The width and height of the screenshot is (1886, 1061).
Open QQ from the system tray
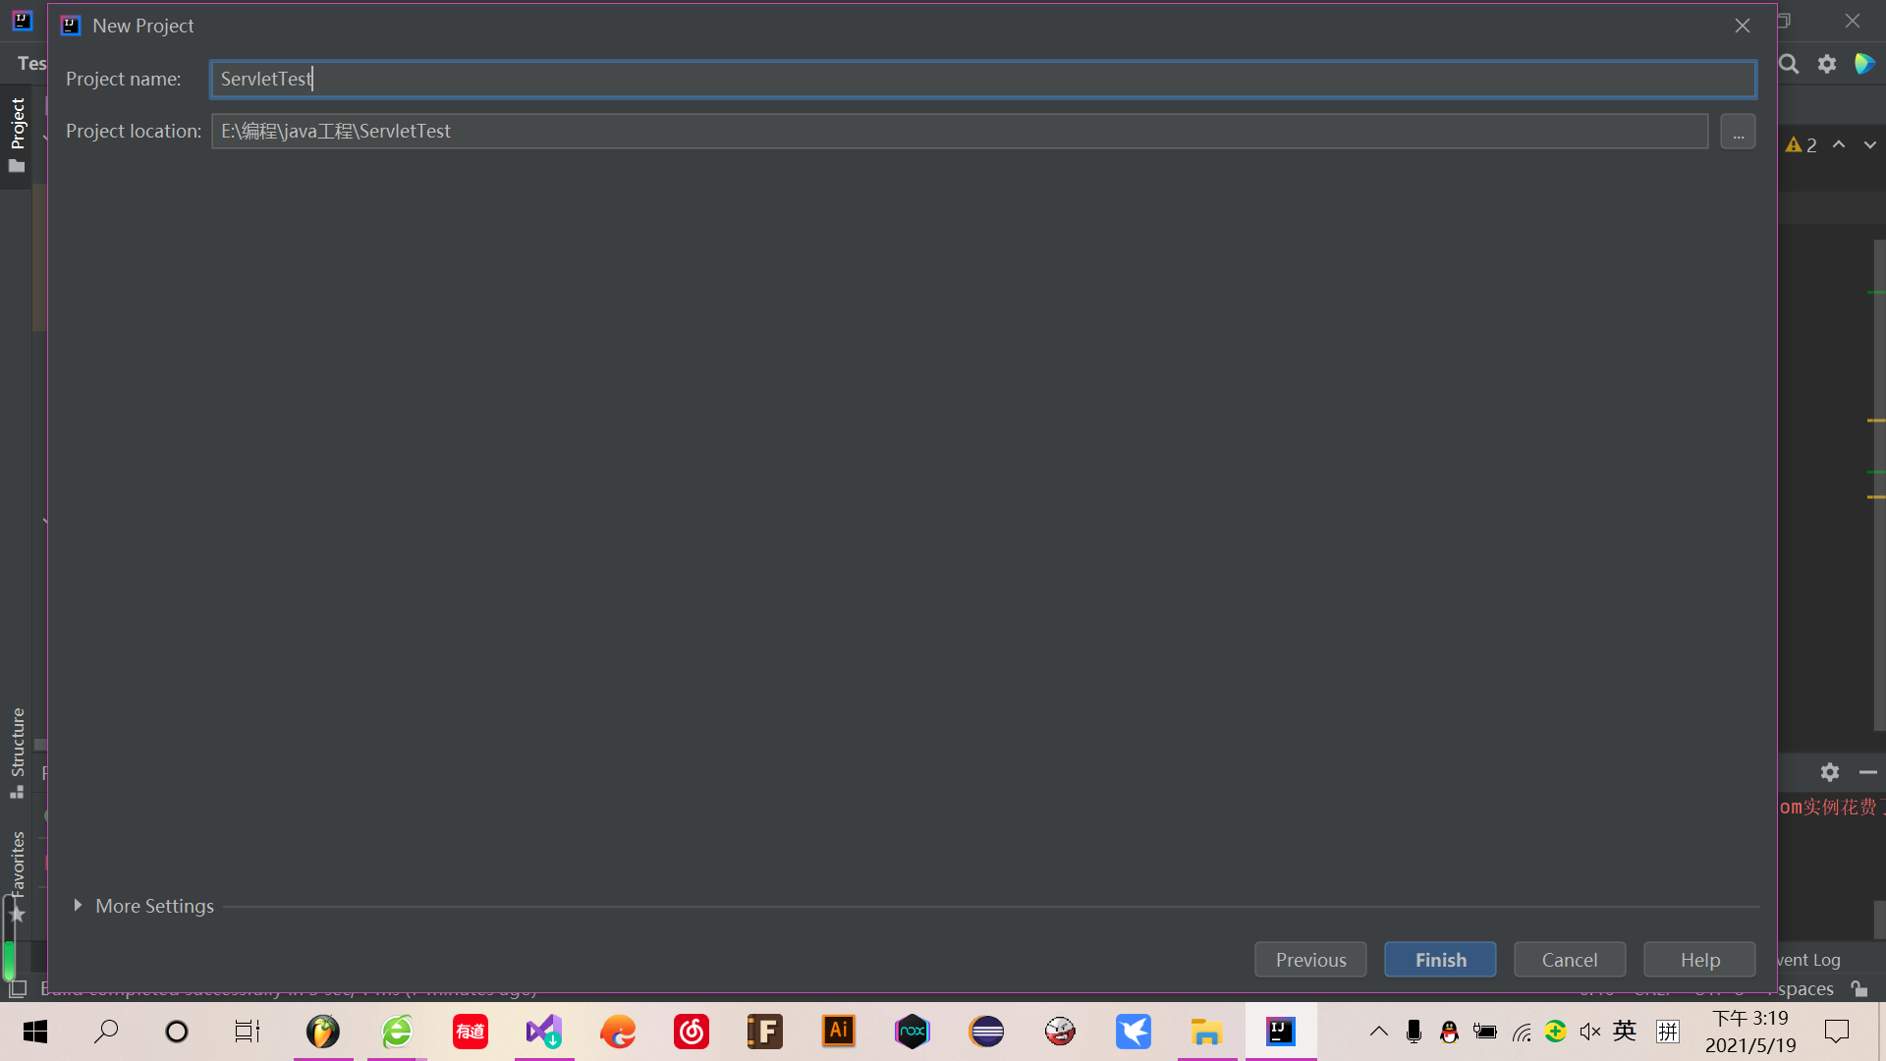tap(1449, 1032)
